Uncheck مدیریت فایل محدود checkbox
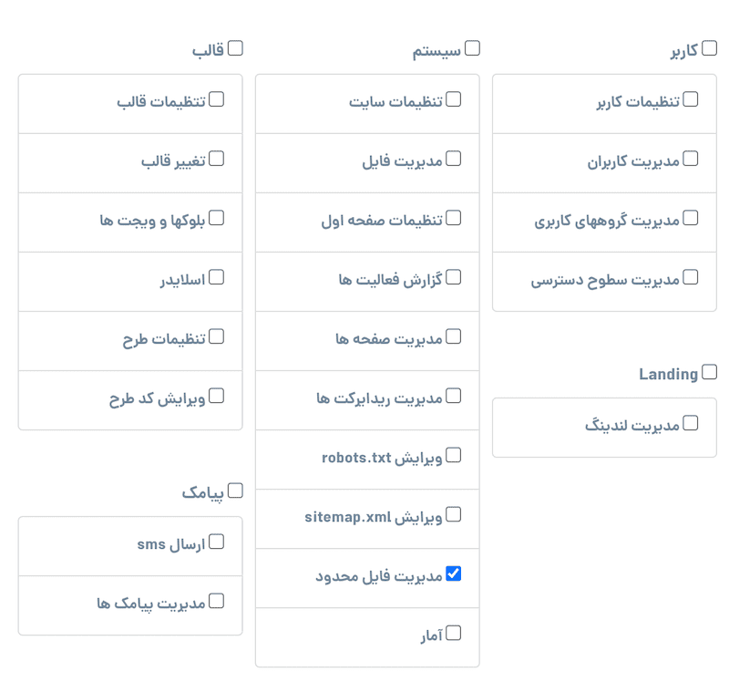The height and width of the screenshot is (682, 729). (x=454, y=573)
